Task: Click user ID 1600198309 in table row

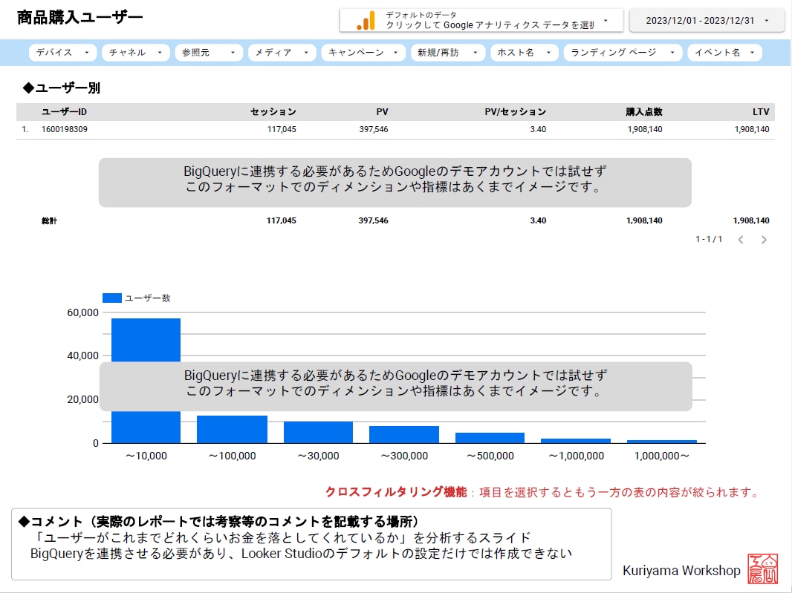Action: click(64, 130)
